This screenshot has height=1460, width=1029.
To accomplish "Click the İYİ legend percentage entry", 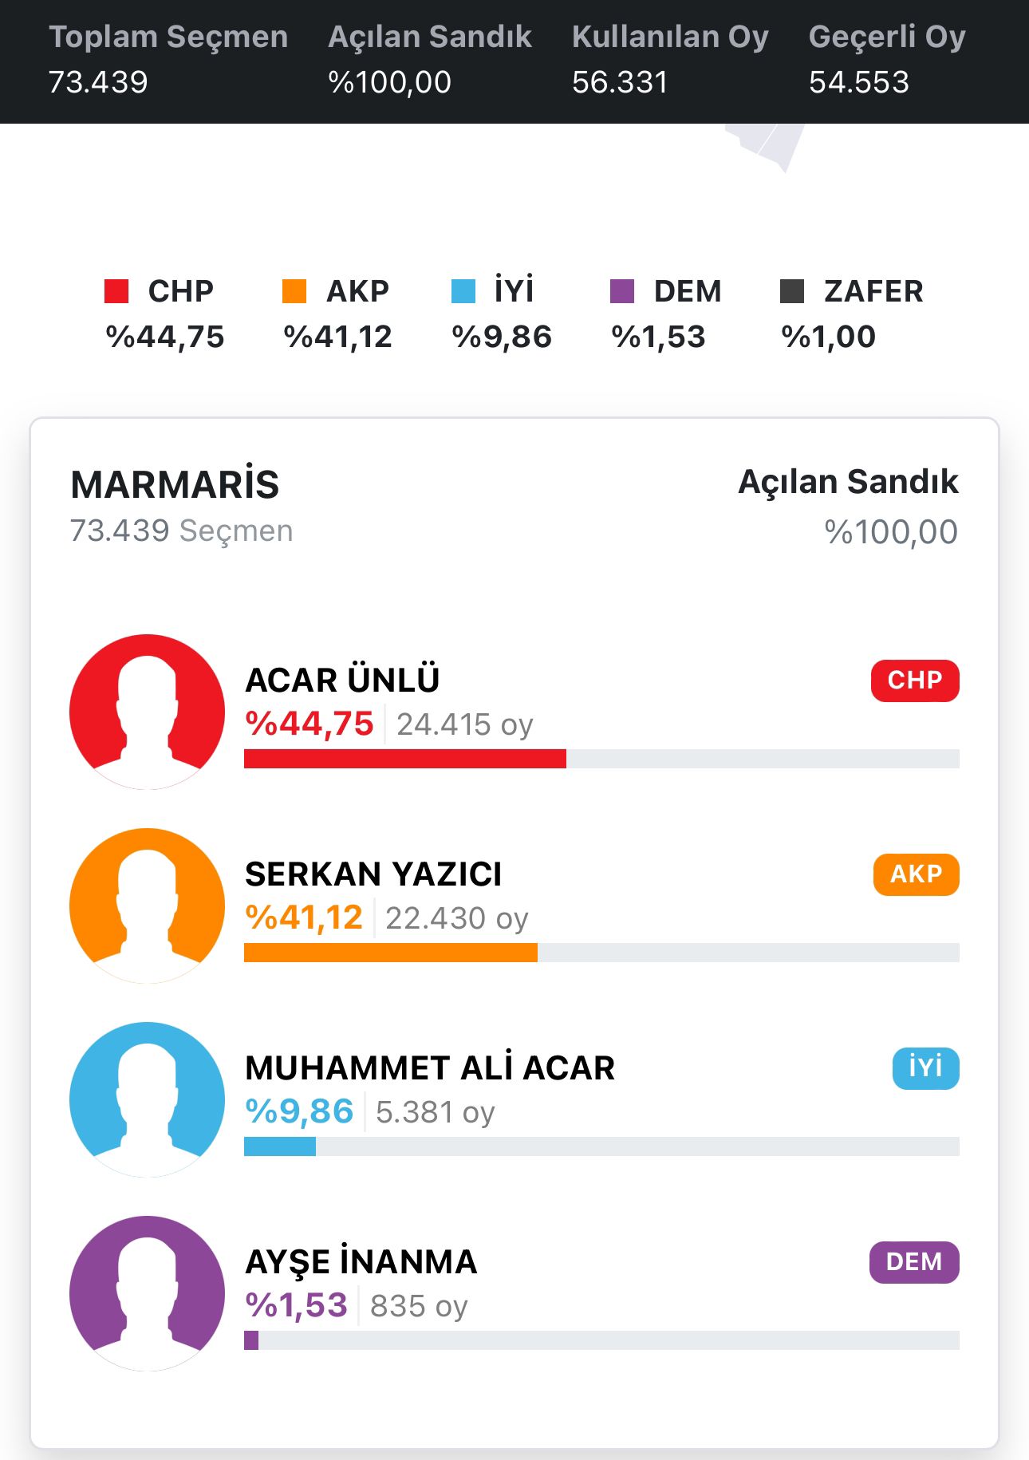I will point(502,337).
